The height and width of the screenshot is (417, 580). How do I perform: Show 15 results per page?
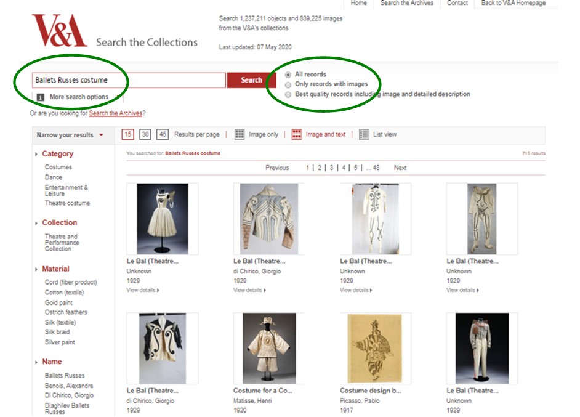tap(128, 134)
